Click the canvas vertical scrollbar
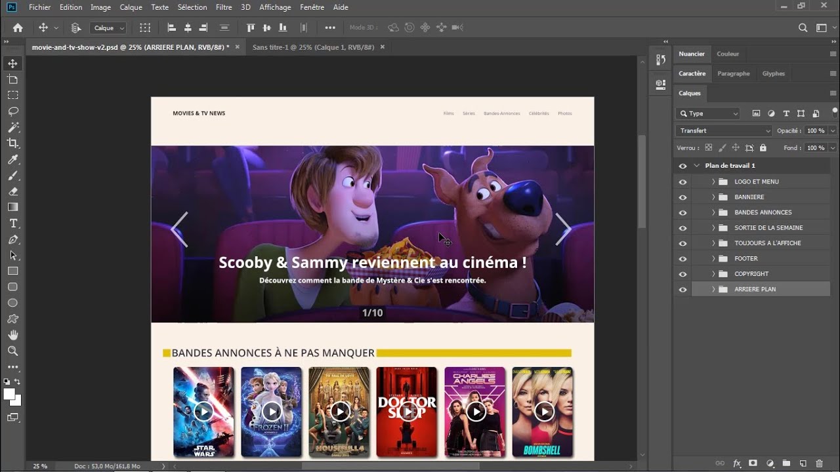The image size is (840, 472). point(642,182)
